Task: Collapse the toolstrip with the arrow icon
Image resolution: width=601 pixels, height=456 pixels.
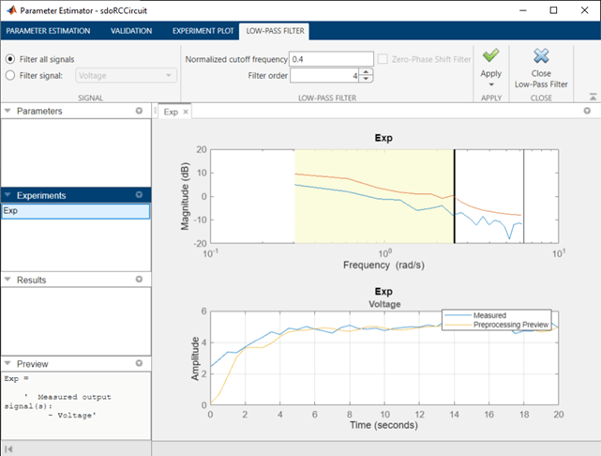Action: pos(591,96)
